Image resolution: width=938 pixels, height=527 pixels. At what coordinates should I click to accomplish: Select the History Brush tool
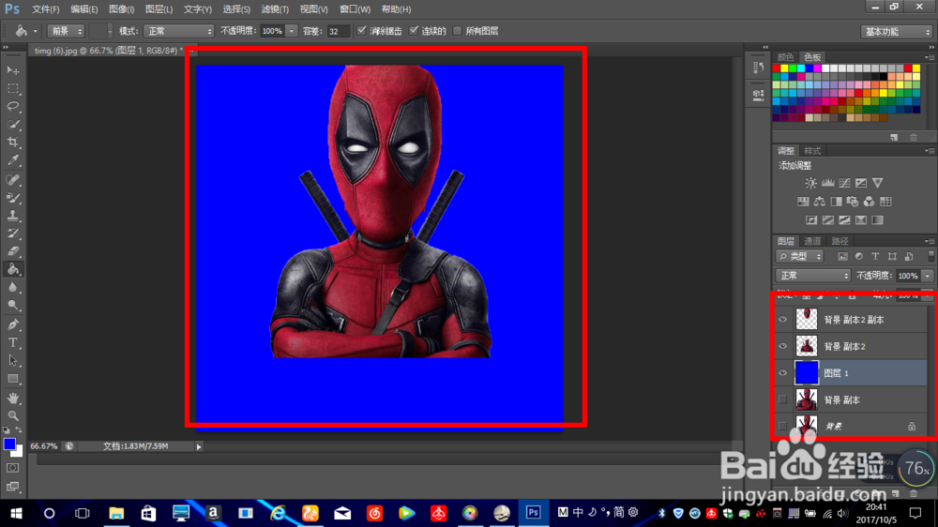pyautogui.click(x=12, y=233)
